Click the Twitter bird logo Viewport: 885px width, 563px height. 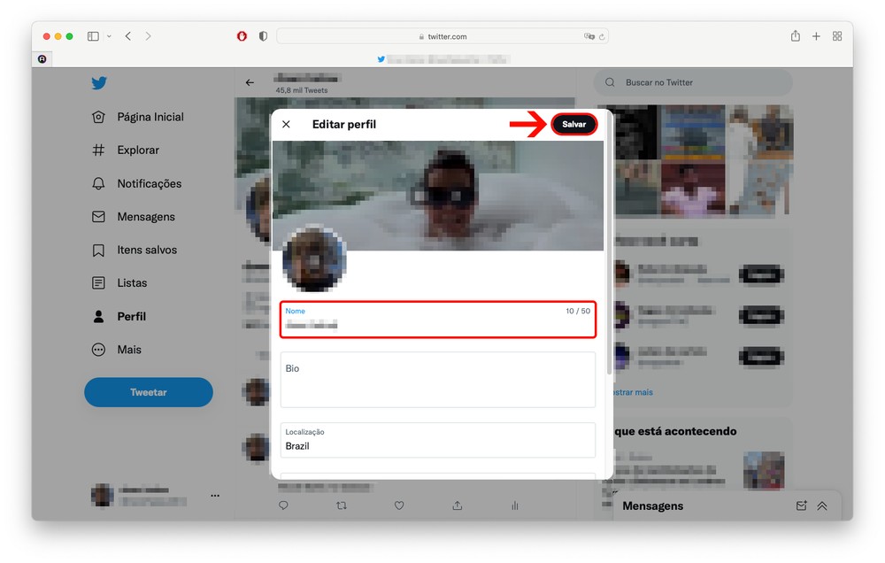99,83
